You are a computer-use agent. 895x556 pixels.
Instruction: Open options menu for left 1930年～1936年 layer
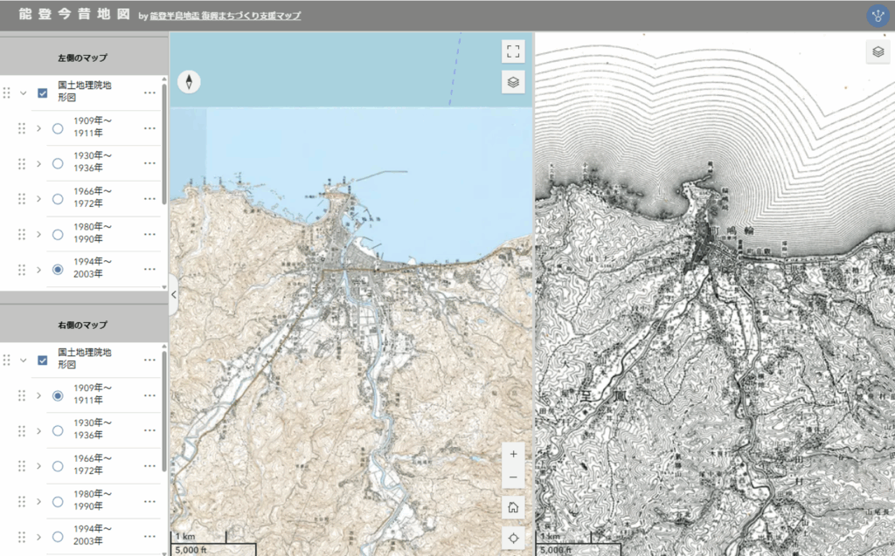[x=149, y=163]
